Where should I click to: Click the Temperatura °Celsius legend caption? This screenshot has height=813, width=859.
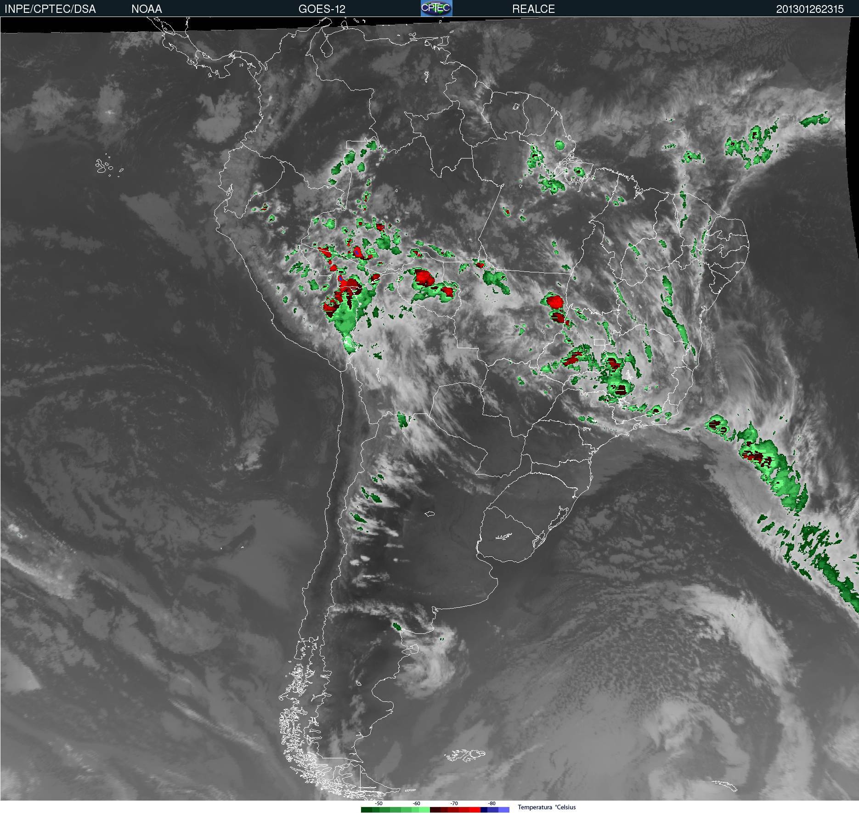coord(547,807)
